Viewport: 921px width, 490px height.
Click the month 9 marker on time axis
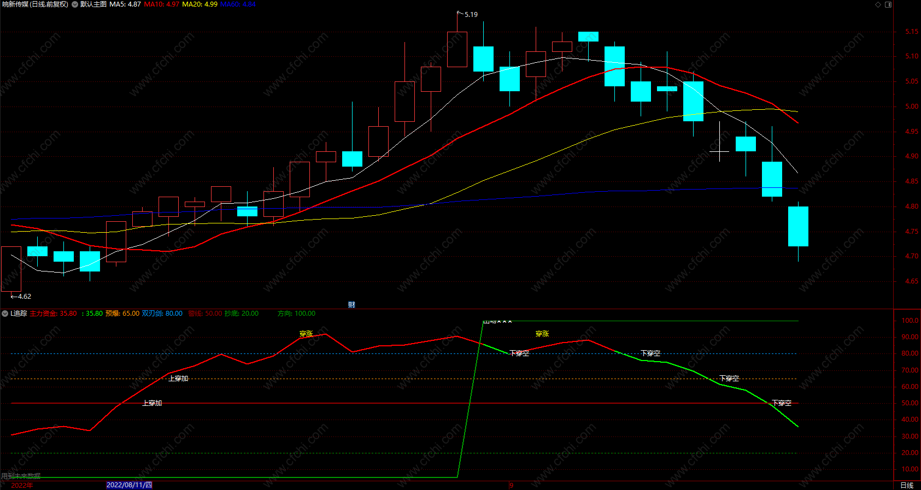tap(512, 486)
